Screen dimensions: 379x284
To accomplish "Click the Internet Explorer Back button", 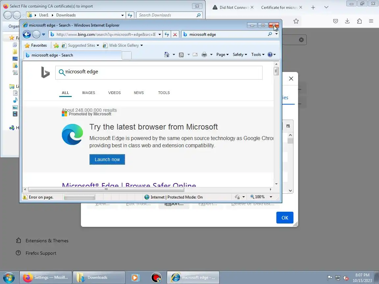I will click(x=27, y=34).
